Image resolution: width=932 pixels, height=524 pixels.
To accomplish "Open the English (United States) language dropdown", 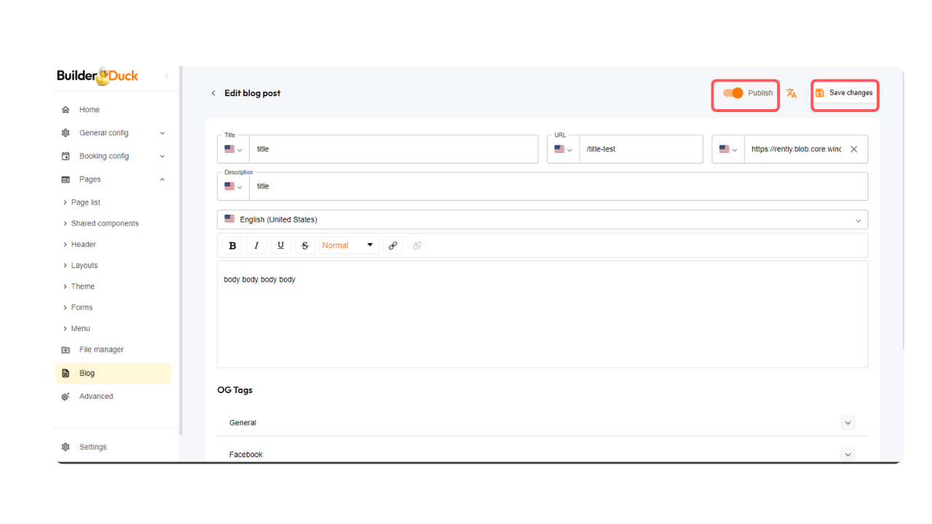I will [542, 219].
